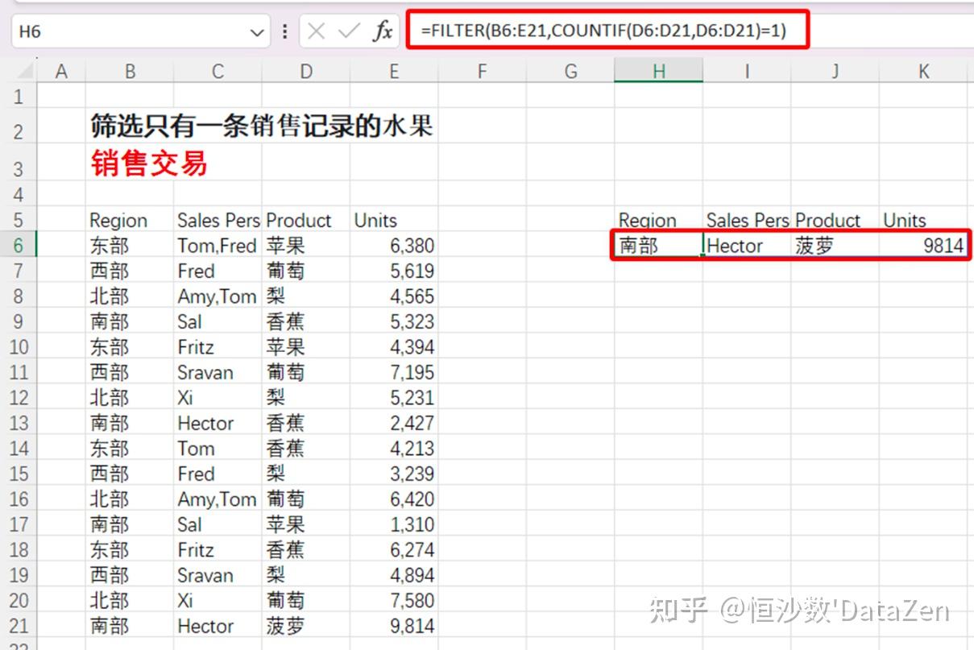Click the title cell 筛选只有一条销售记录的水果

click(x=261, y=126)
